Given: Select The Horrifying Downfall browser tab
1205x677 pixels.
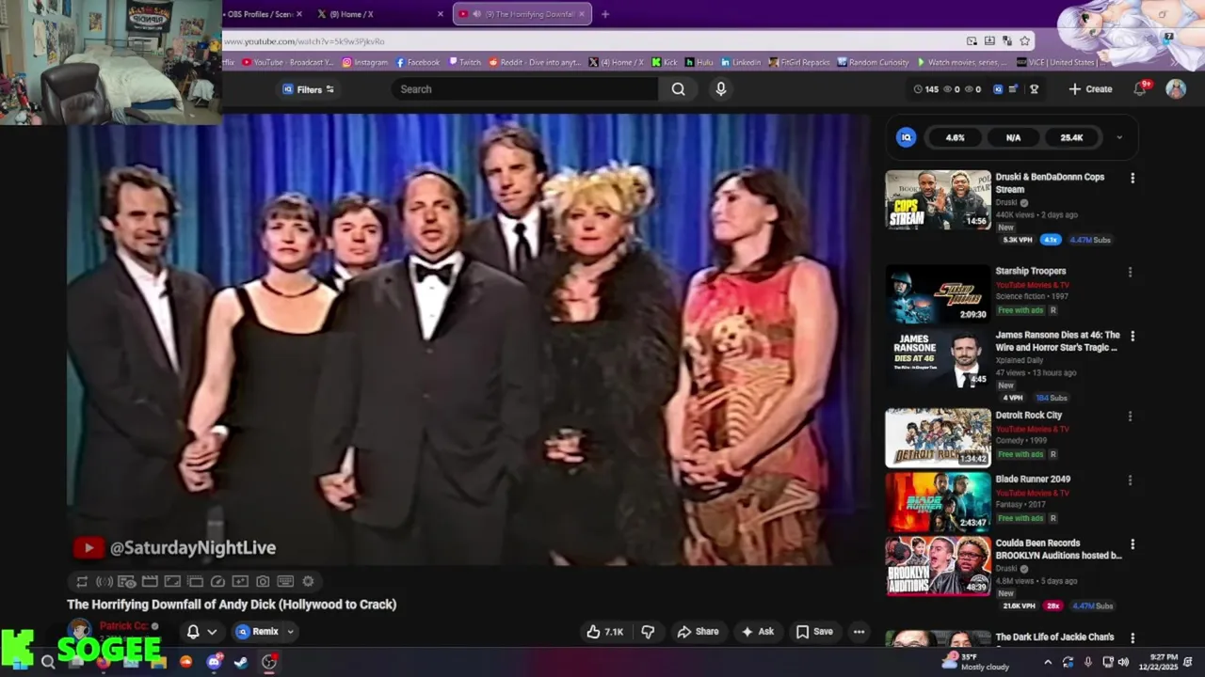Looking at the screenshot, I should (522, 14).
